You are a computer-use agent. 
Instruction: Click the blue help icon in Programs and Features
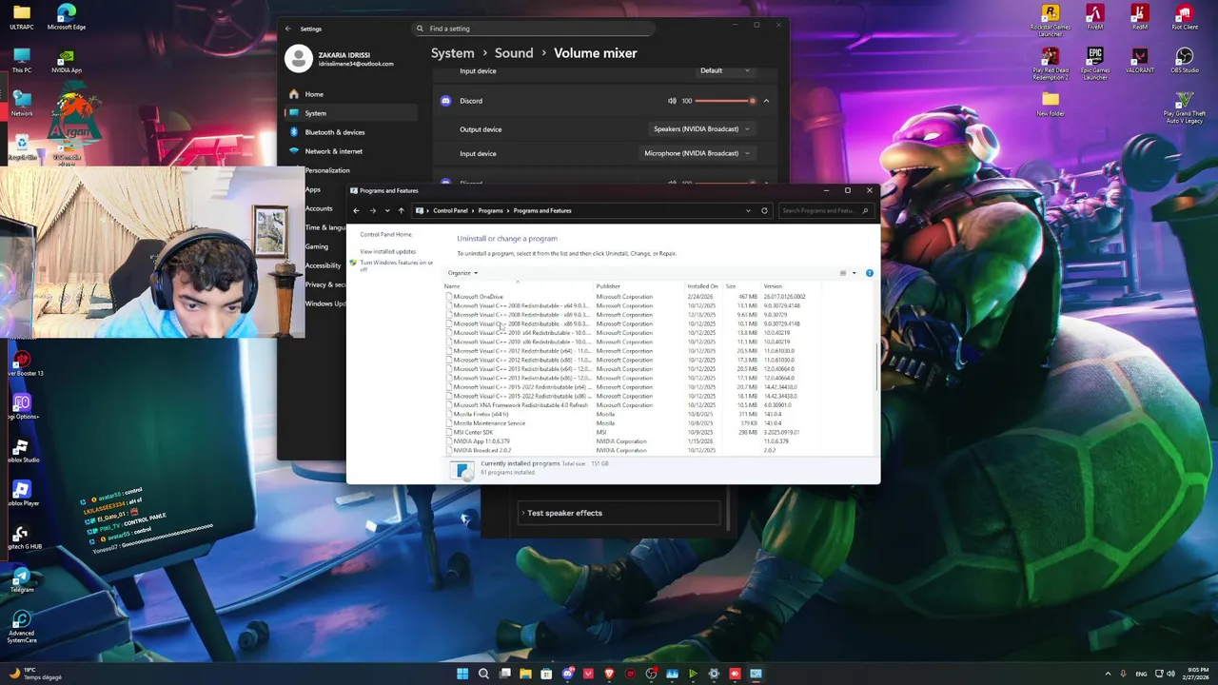click(x=869, y=273)
